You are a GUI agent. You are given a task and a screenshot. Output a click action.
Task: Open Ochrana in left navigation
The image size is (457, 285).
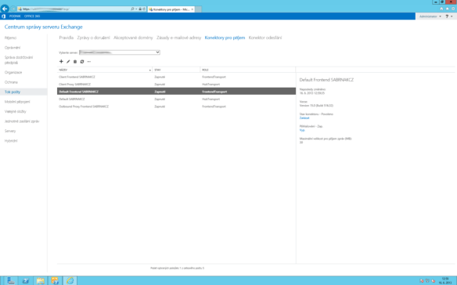pos(11,82)
